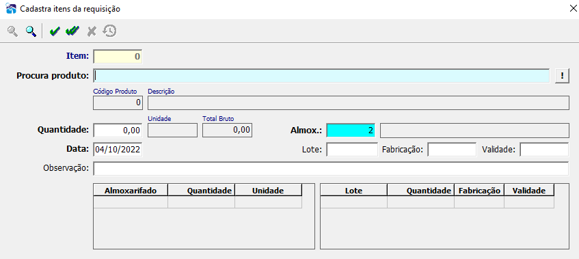Click the Almox. description field
Image resolution: width=579 pixels, height=259 pixels.
tap(474, 131)
